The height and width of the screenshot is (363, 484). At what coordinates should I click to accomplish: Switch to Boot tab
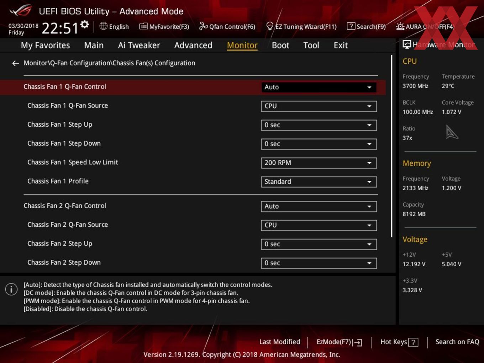coord(280,45)
